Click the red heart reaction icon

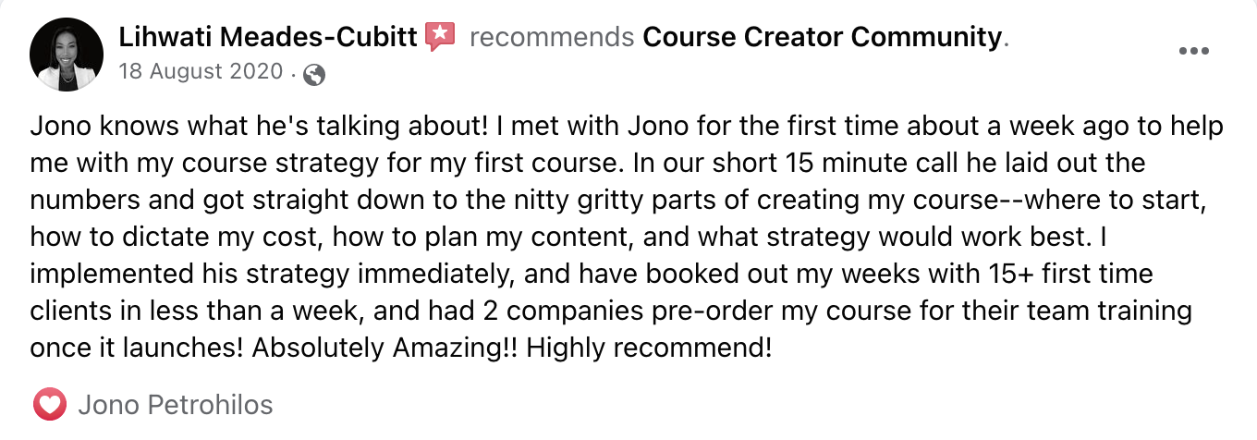point(50,405)
